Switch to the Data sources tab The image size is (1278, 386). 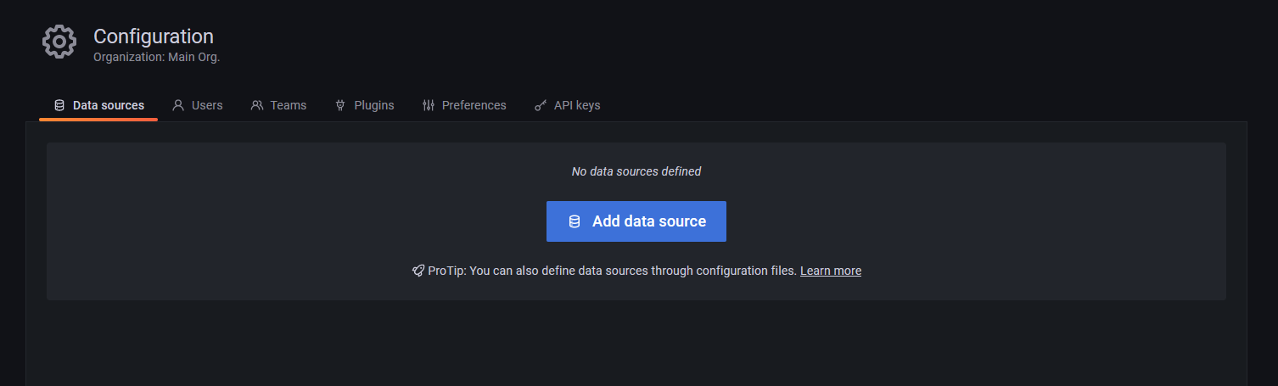[108, 105]
